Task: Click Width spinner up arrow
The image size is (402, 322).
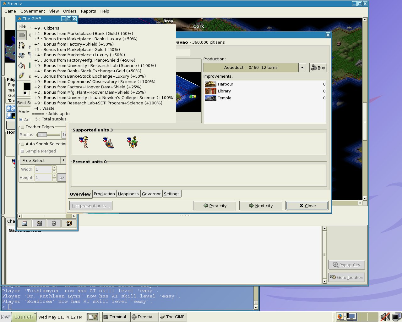Action: tap(54, 168)
